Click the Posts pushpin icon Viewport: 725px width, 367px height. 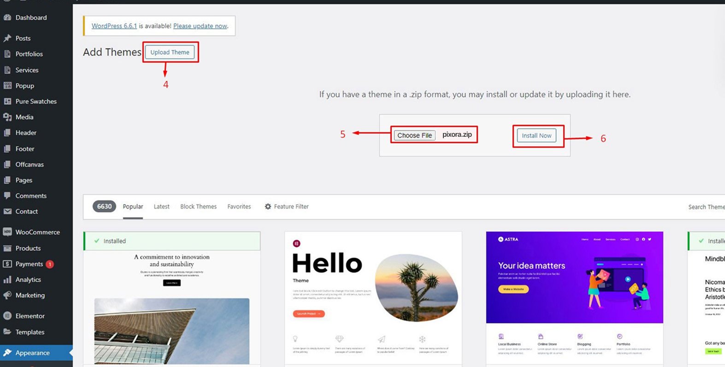coord(7,38)
